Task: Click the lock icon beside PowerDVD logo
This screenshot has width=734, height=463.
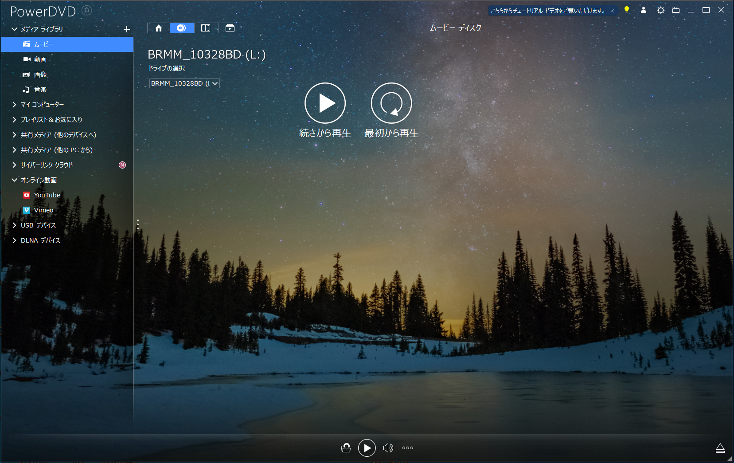Action: tap(87, 11)
